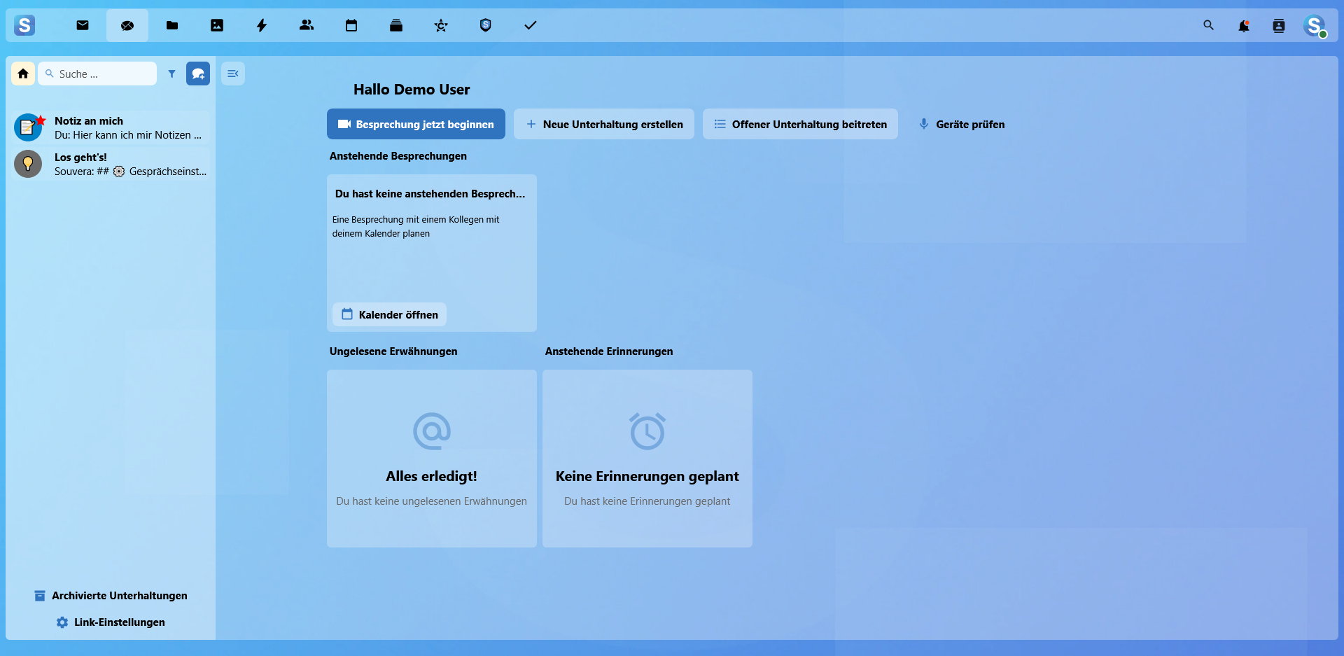Screen dimensions: 1344x656
Task: Open the Files folder icon
Action: pos(172,25)
